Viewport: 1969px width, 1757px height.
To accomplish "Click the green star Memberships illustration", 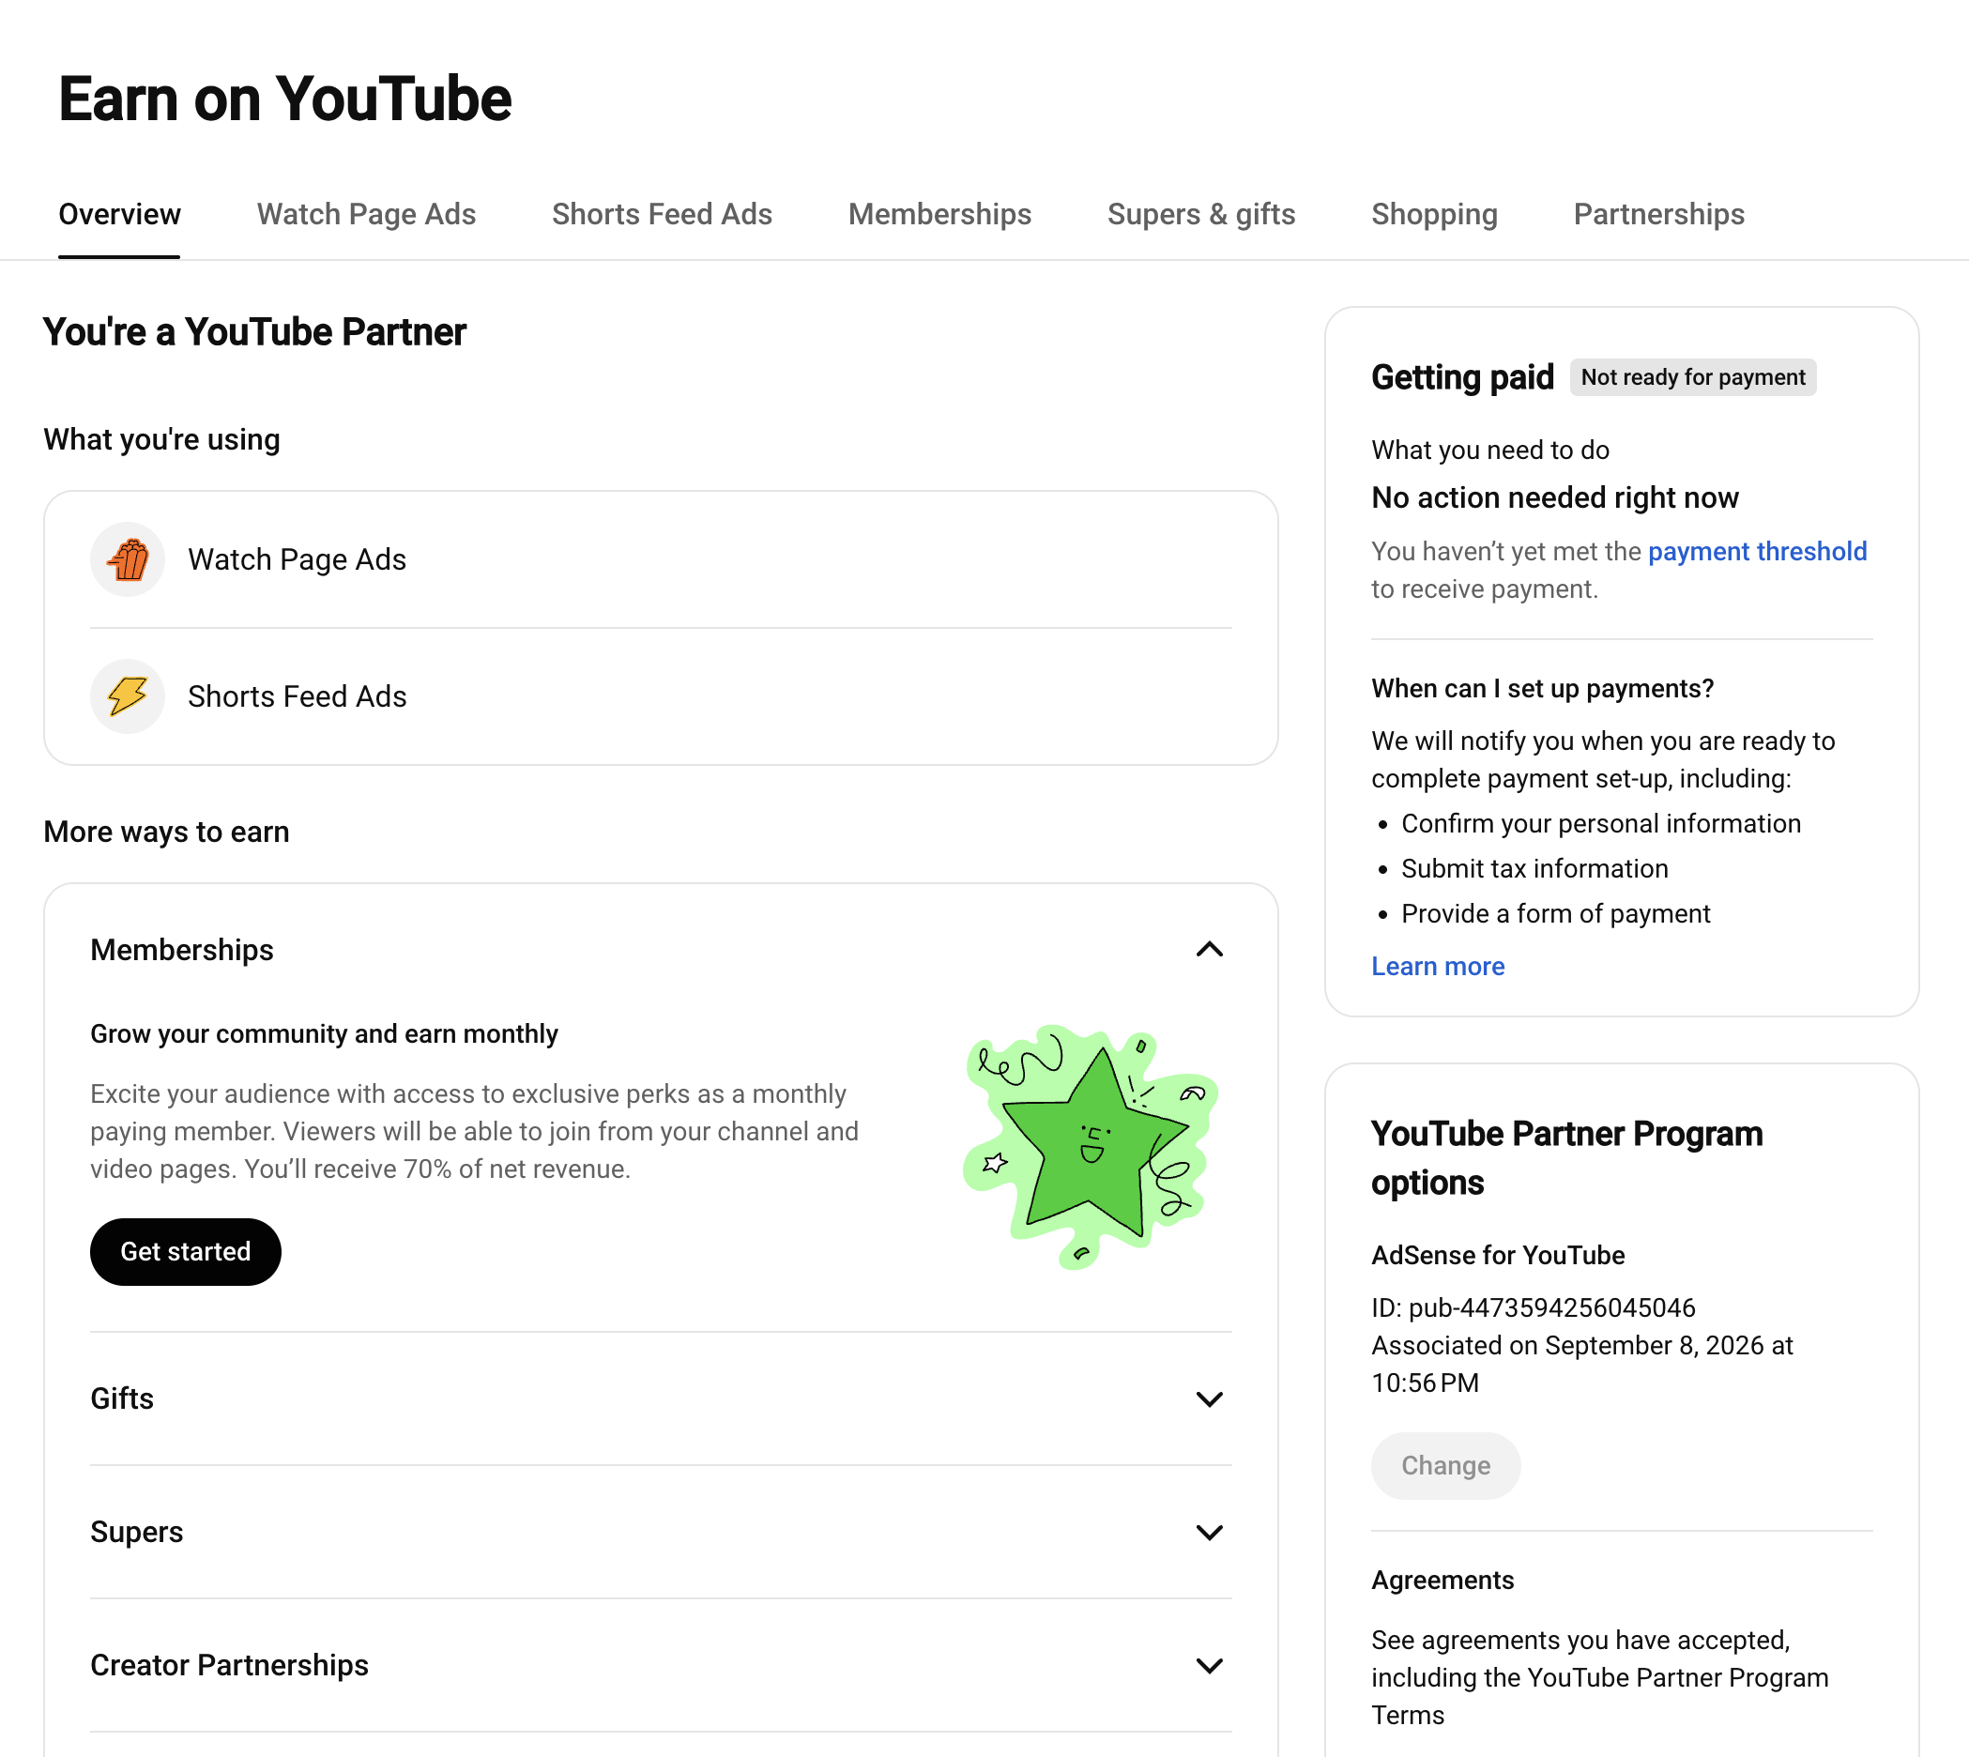I will pos(1091,1147).
